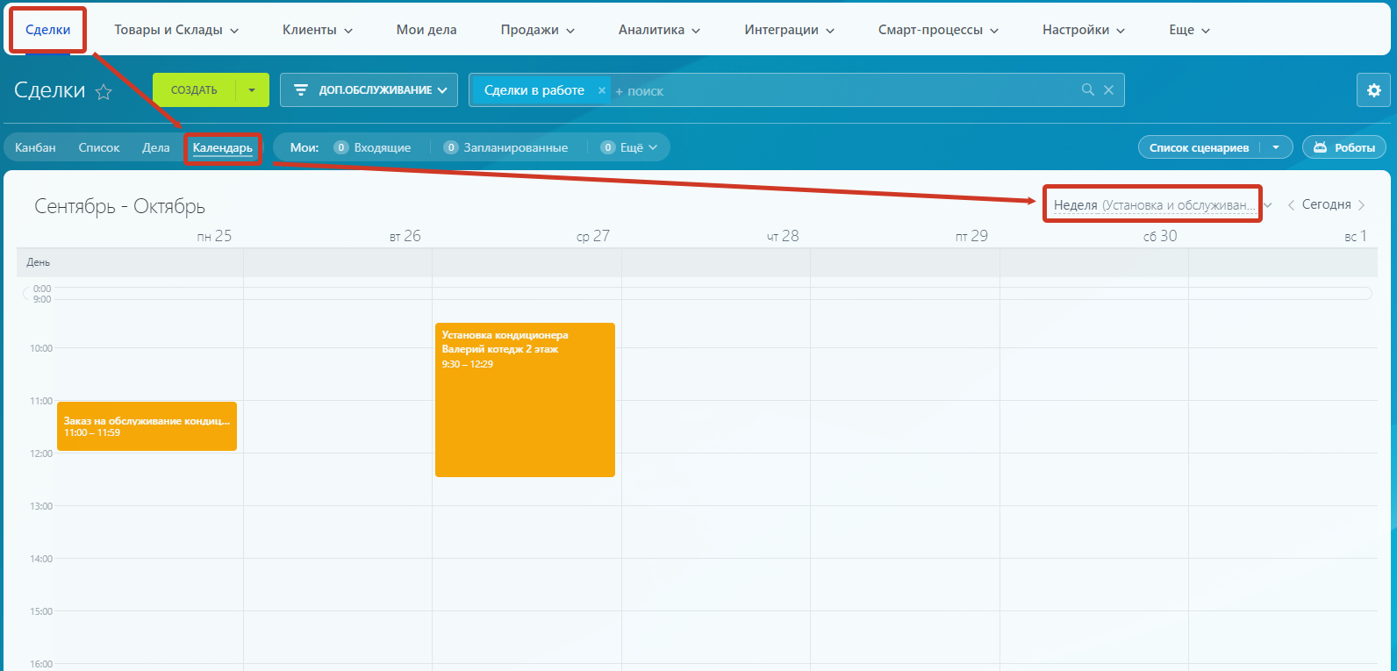Screen dimensions: 1397x671
Task: Expand the Еще top menu
Action: point(1190,30)
